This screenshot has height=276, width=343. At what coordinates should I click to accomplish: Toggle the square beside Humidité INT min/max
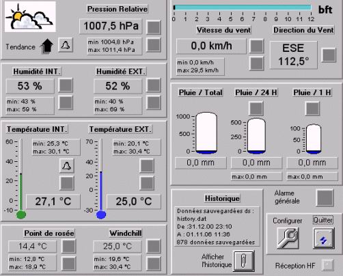point(66,102)
